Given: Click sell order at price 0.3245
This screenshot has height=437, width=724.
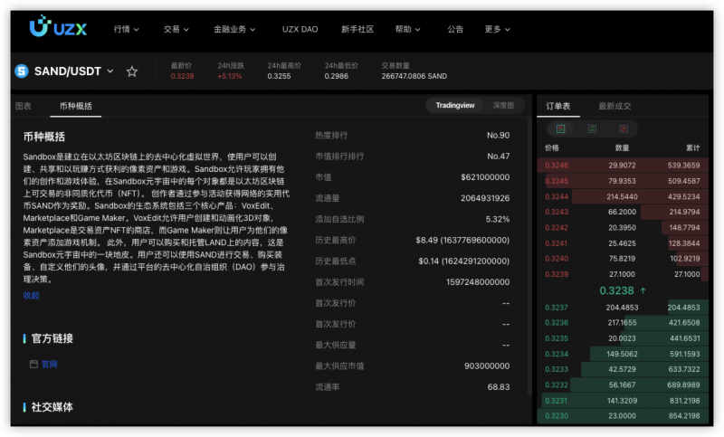Looking at the screenshot, I should click(x=623, y=181).
